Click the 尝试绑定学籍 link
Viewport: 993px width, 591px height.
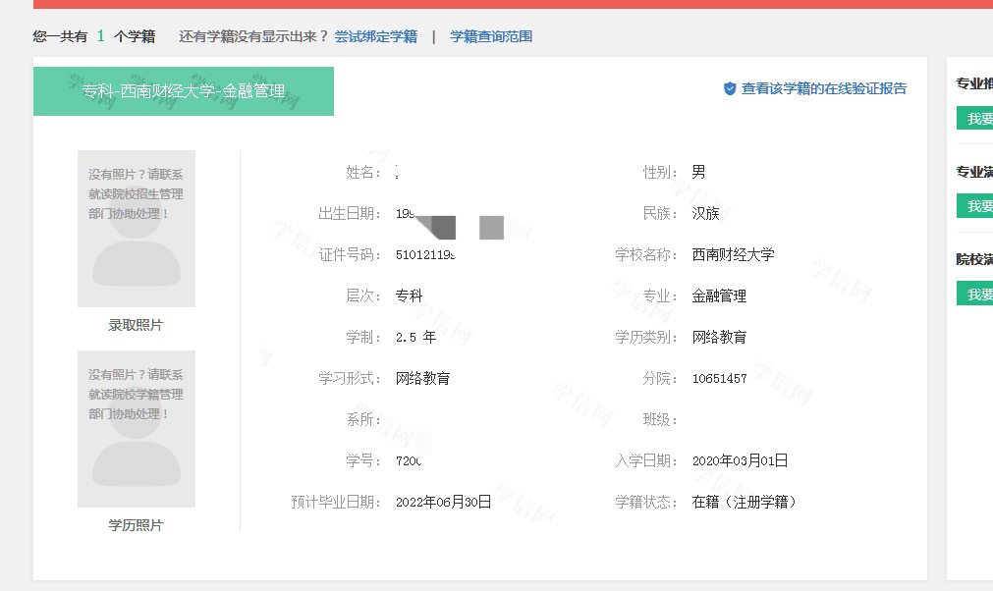[x=375, y=36]
